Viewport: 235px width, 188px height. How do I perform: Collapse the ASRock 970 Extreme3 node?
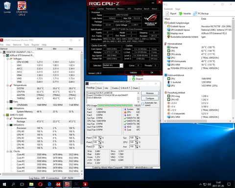[x=4, y=55]
